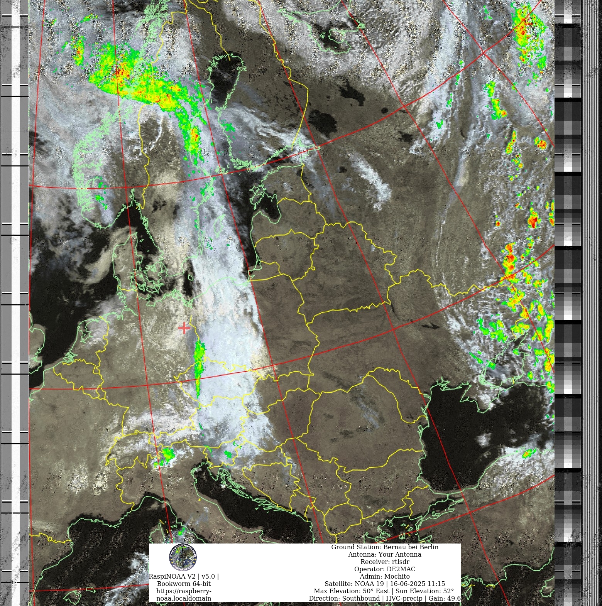Viewport: 602px width, 606px height.
Task: Click the 'RaspiNOAA V2 | v5.0' text
Action: point(184,576)
